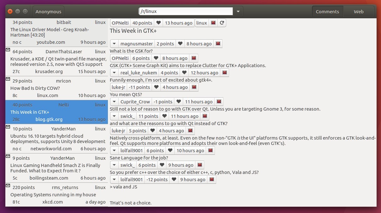This screenshot has height=213, width=381.
Task: Select Operating Systems running in my house post
Action: (x=57, y=195)
